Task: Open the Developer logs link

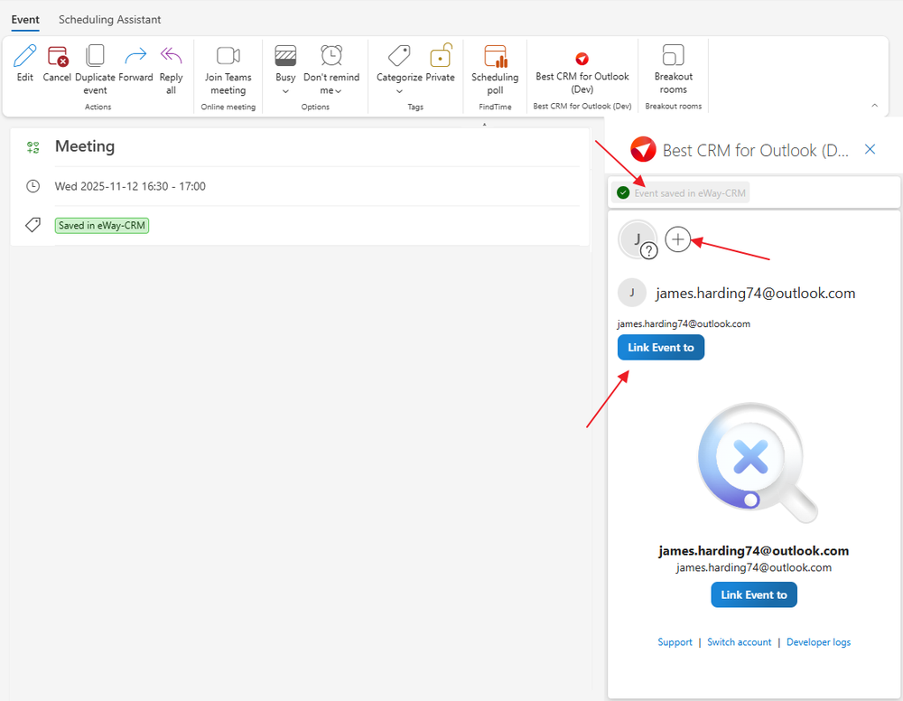Action: point(818,642)
